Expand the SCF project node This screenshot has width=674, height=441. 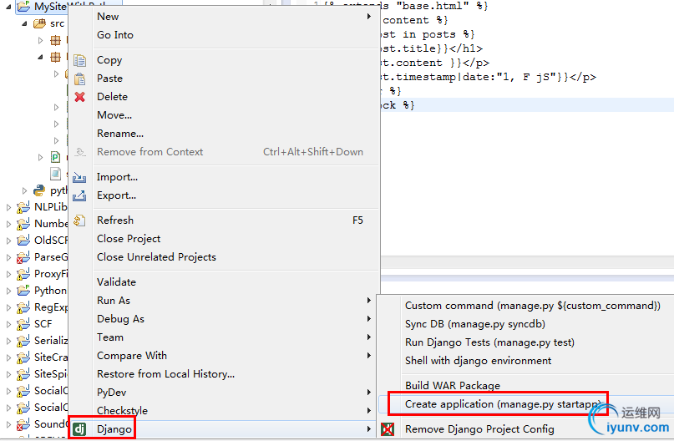click(8, 325)
